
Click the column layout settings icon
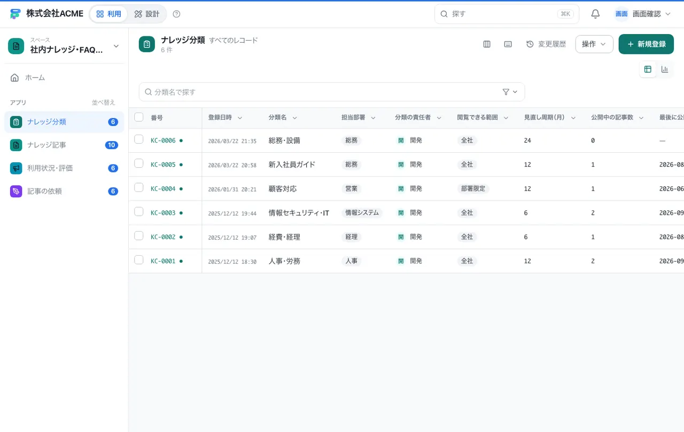point(487,44)
